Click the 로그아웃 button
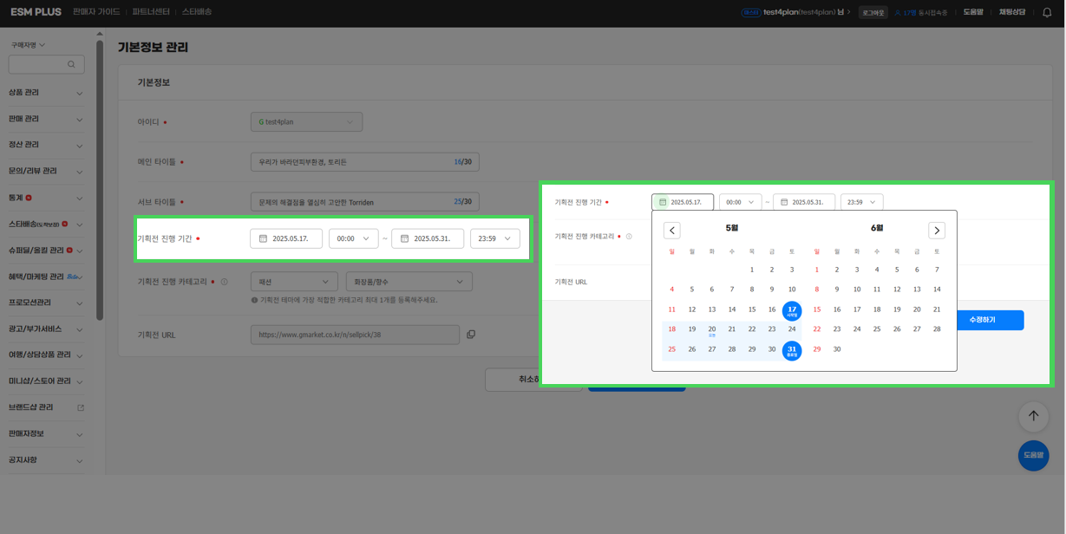 tap(873, 13)
